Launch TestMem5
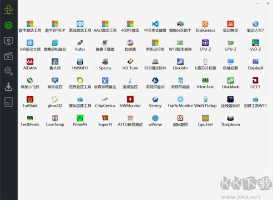The image size is (273, 200). [30, 121]
